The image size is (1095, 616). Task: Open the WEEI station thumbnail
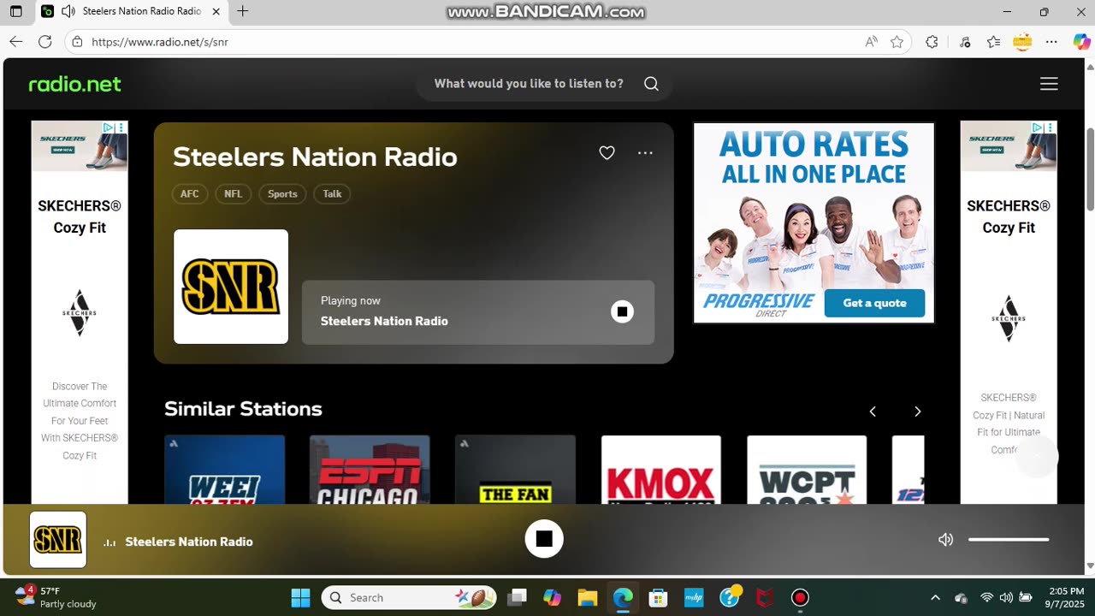224,470
